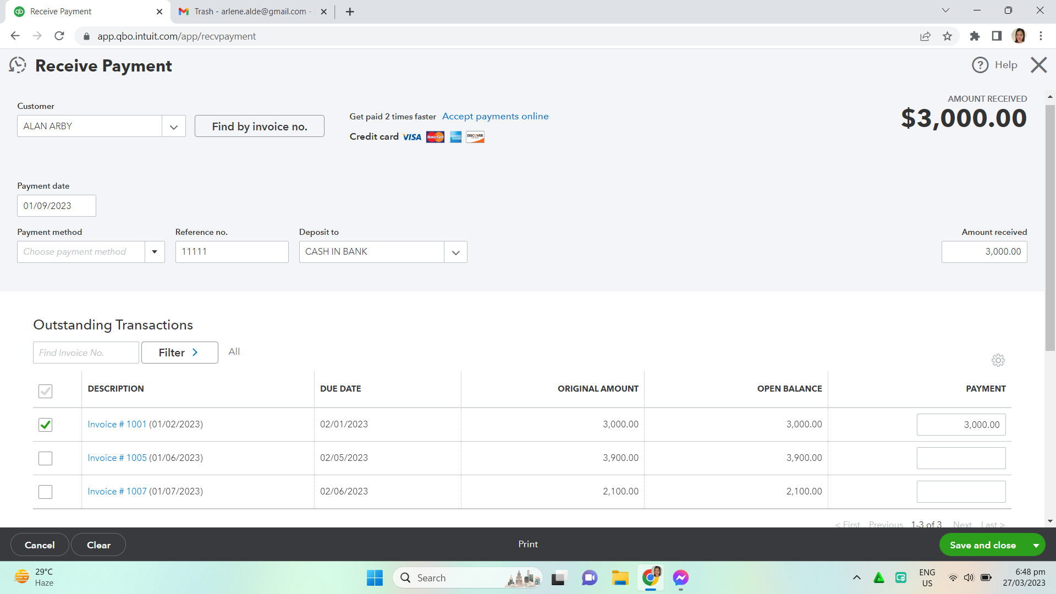The width and height of the screenshot is (1056, 594).
Task: Open Save and close options arrow
Action: [x=1036, y=545]
